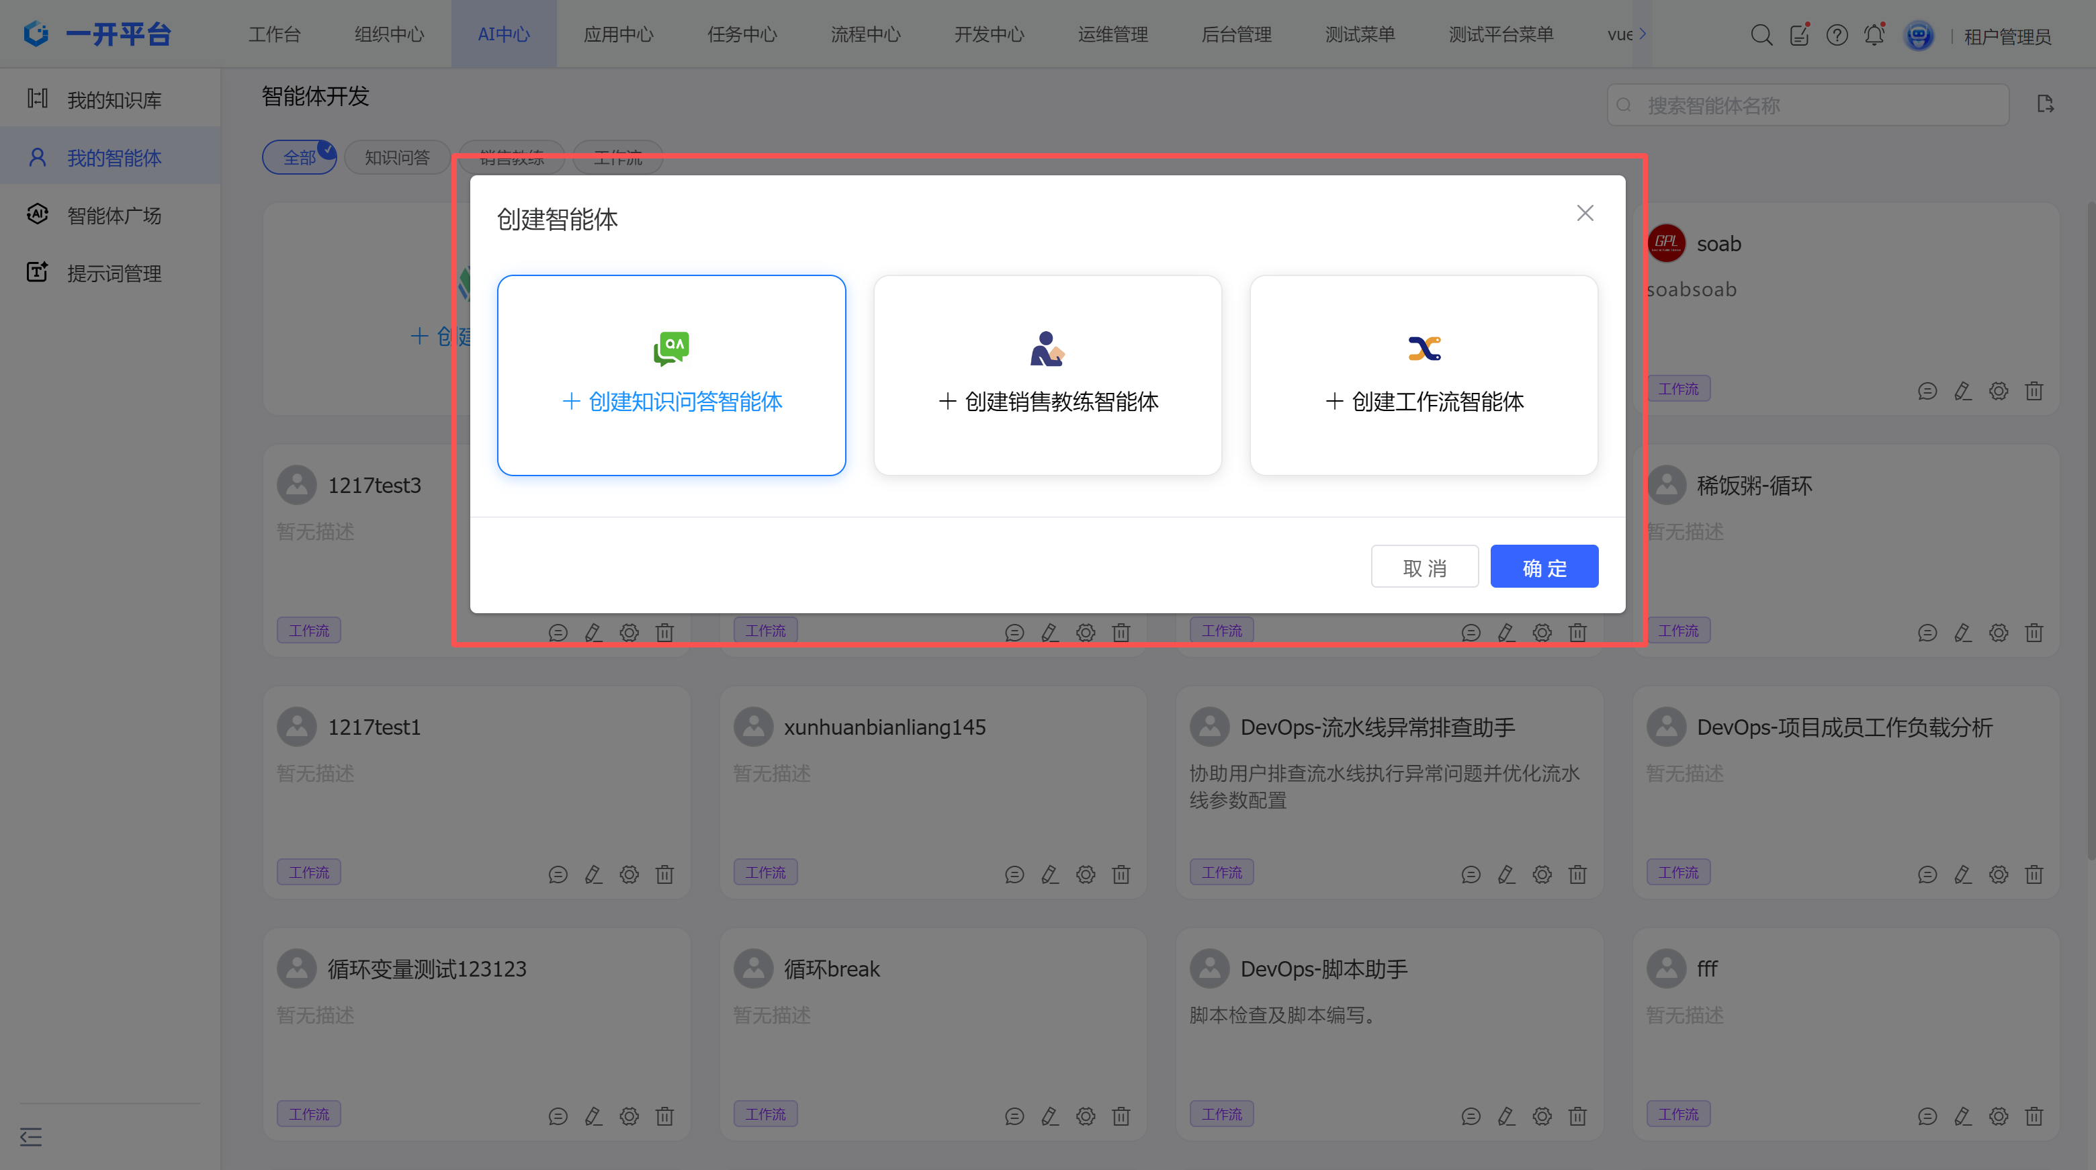The width and height of the screenshot is (2096, 1170).
Task: Click the 取消 cancel button
Action: 1424,566
